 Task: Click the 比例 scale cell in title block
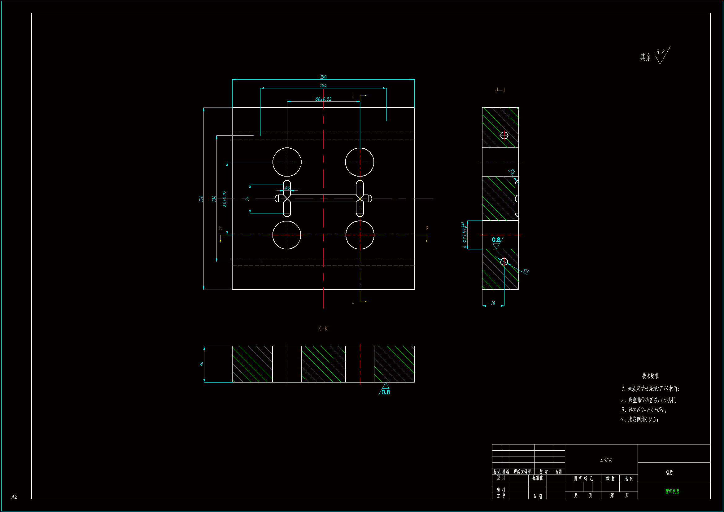629,479
